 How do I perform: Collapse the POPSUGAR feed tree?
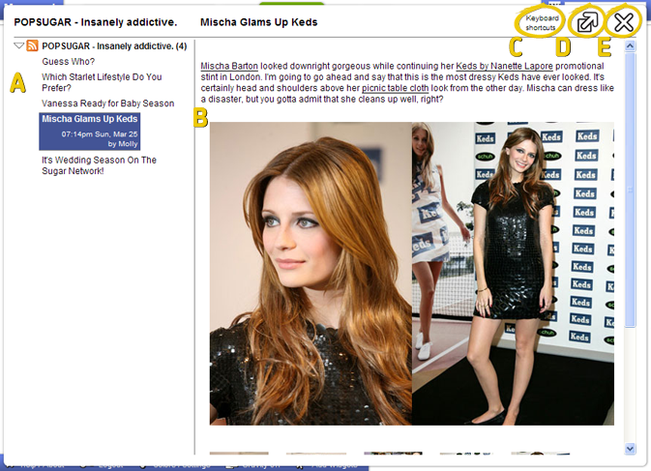pyautogui.click(x=18, y=45)
